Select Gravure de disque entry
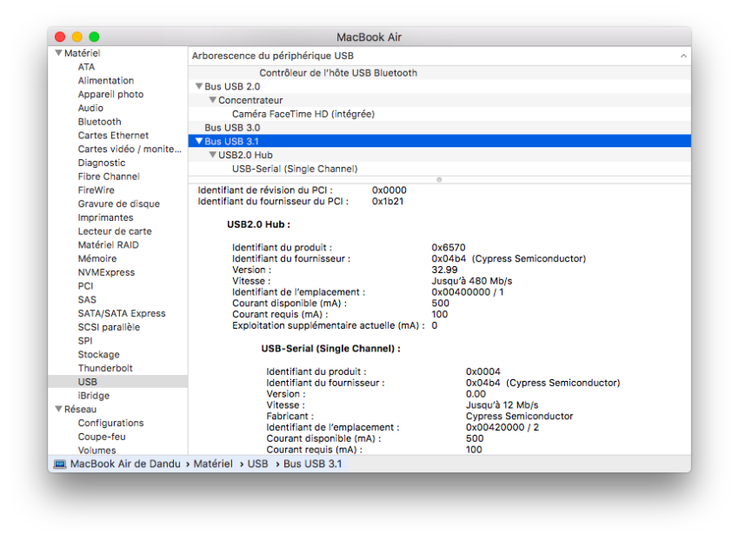The image size is (739, 541). point(119,204)
